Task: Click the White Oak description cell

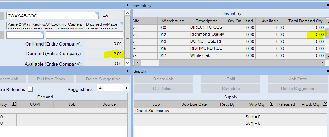Action: (x=207, y=56)
